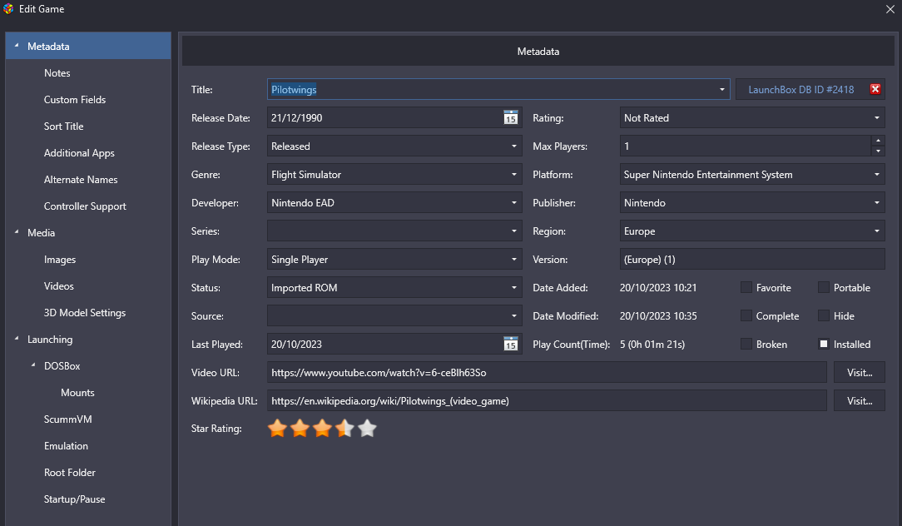Open LaunchBox DB ID #2418 link

pos(800,89)
